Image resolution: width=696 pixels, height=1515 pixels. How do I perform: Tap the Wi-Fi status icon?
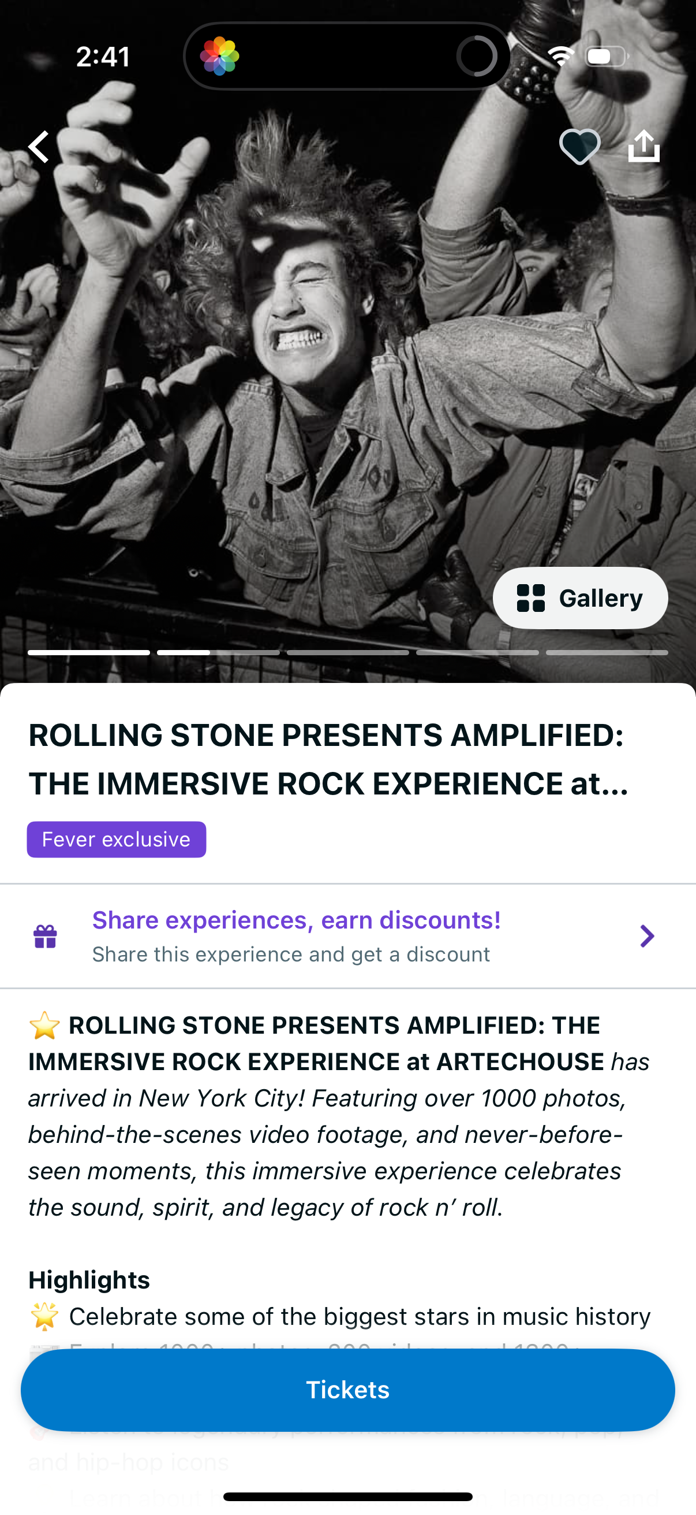562,56
